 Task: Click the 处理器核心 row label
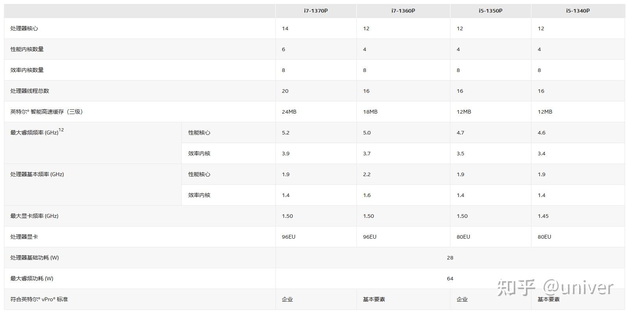pos(24,29)
